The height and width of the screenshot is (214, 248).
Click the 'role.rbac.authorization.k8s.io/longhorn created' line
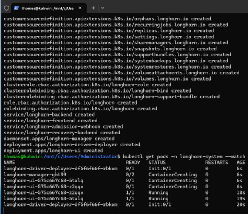pos(71,103)
